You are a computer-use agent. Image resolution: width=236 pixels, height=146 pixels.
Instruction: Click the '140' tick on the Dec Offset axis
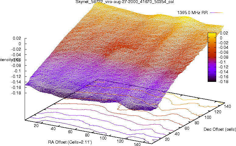(227, 106)
